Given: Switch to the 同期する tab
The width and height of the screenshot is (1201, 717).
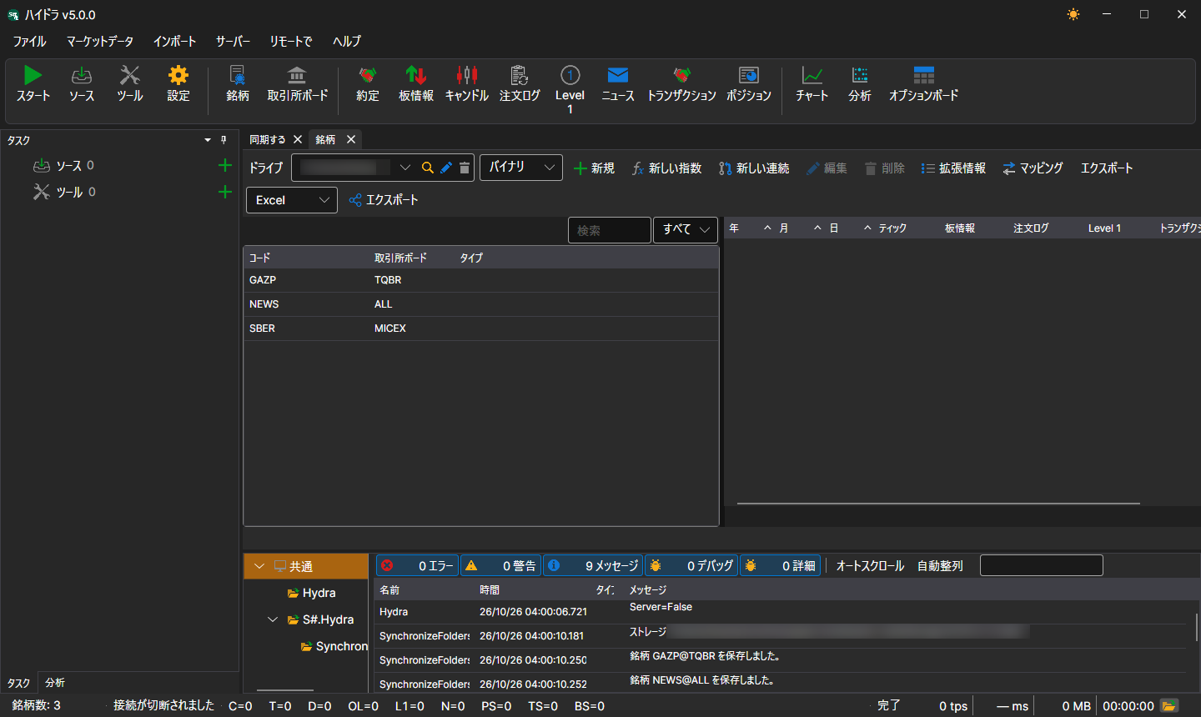Looking at the screenshot, I should 268,139.
